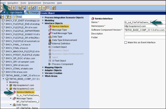The image size is (166, 109).
Task: Open the Tools menu
Action: click(x=23, y=3)
